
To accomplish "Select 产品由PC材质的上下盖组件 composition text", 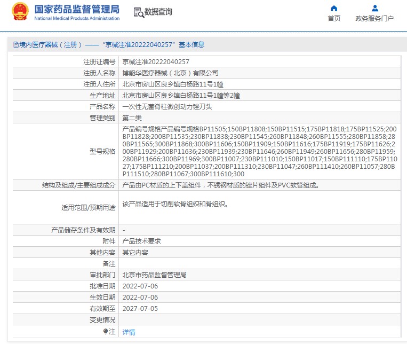I will click(221, 185).
